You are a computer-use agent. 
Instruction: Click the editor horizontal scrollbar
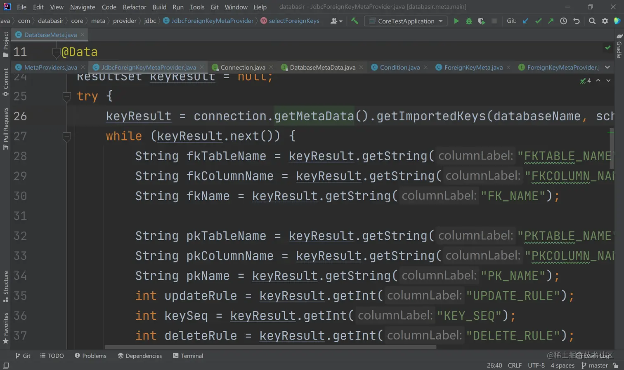[x=270, y=347]
